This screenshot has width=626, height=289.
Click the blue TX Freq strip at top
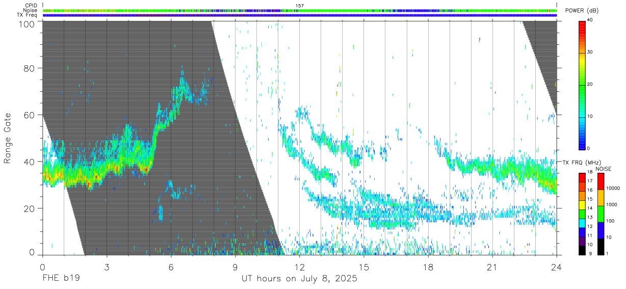[300, 15]
